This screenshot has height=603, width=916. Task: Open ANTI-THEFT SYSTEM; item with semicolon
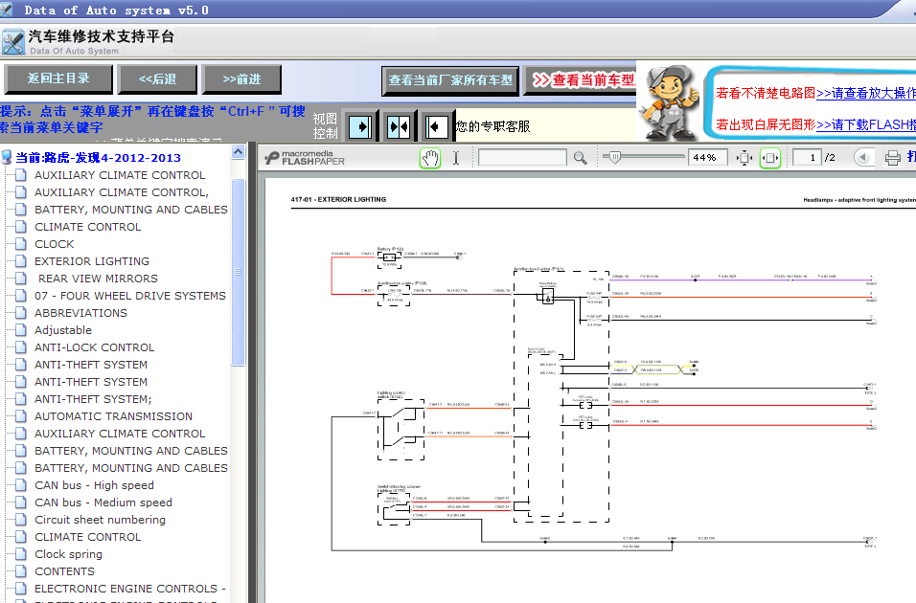click(x=93, y=399)
